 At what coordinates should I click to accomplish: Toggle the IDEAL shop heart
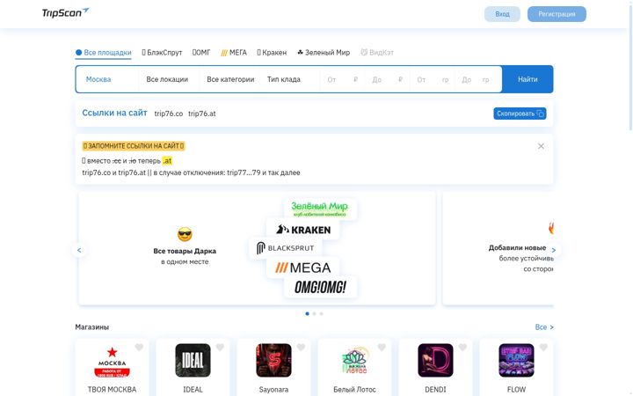point(220,347)
